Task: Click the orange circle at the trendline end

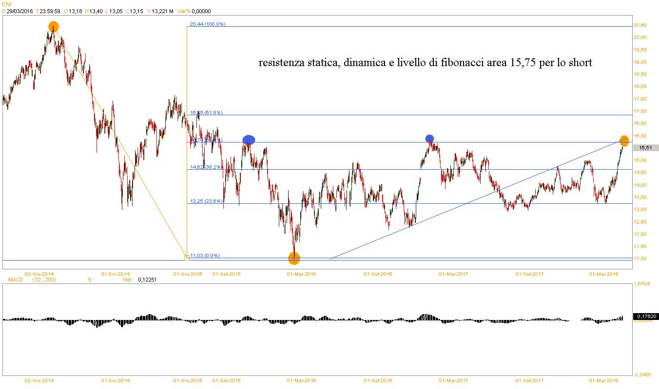Action: click(x=624, y=141)
